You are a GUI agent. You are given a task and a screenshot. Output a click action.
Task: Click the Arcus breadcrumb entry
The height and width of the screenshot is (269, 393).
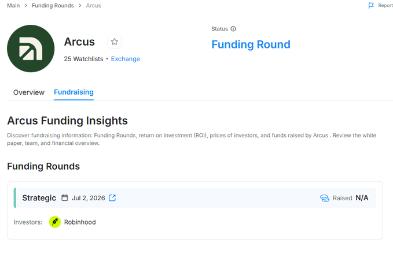click(94, 6)
